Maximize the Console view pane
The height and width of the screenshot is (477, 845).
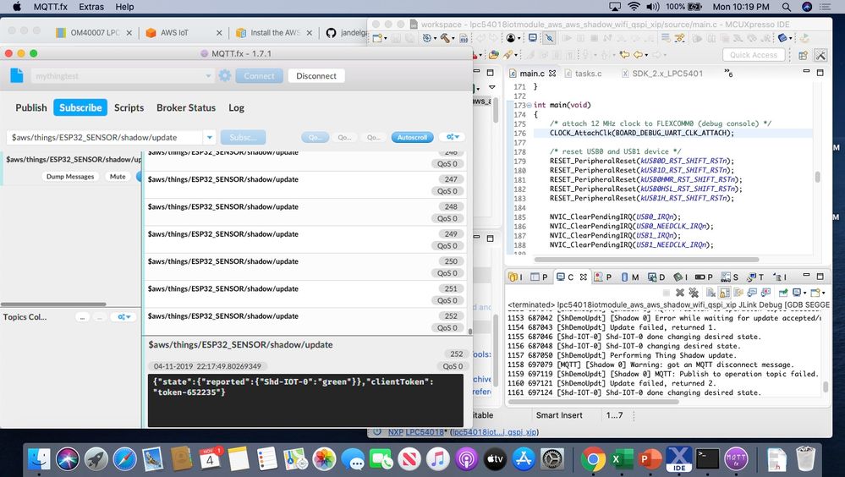click(x=820, y=277)
